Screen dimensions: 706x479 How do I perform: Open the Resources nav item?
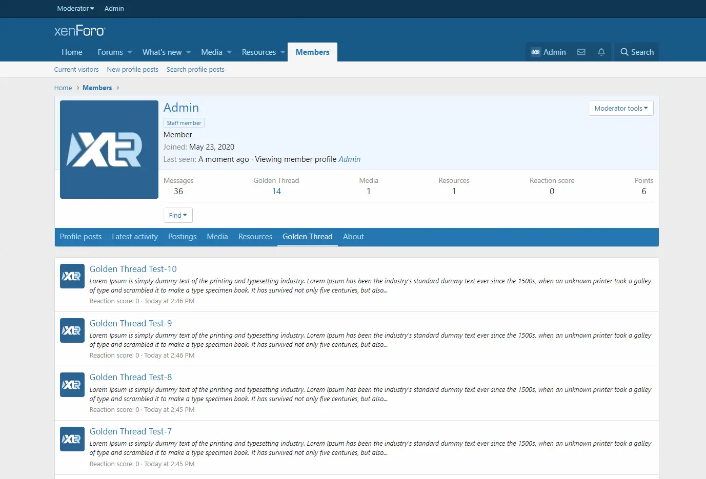pyautogui.click(x=259, y=52)
